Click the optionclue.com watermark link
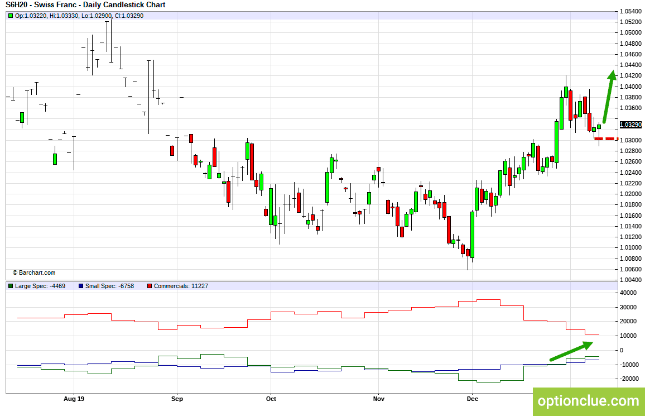645x416 pixels. click(x=589, y=401)
